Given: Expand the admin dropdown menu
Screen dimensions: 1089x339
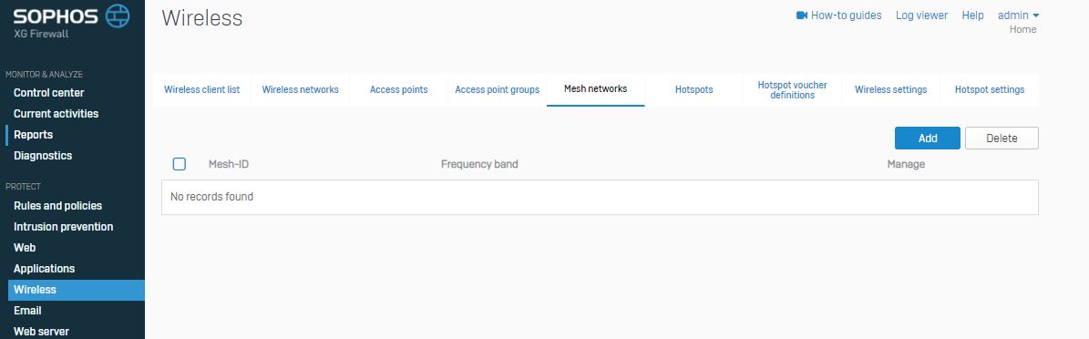Looking at the screenshot, I should 1018,15.
